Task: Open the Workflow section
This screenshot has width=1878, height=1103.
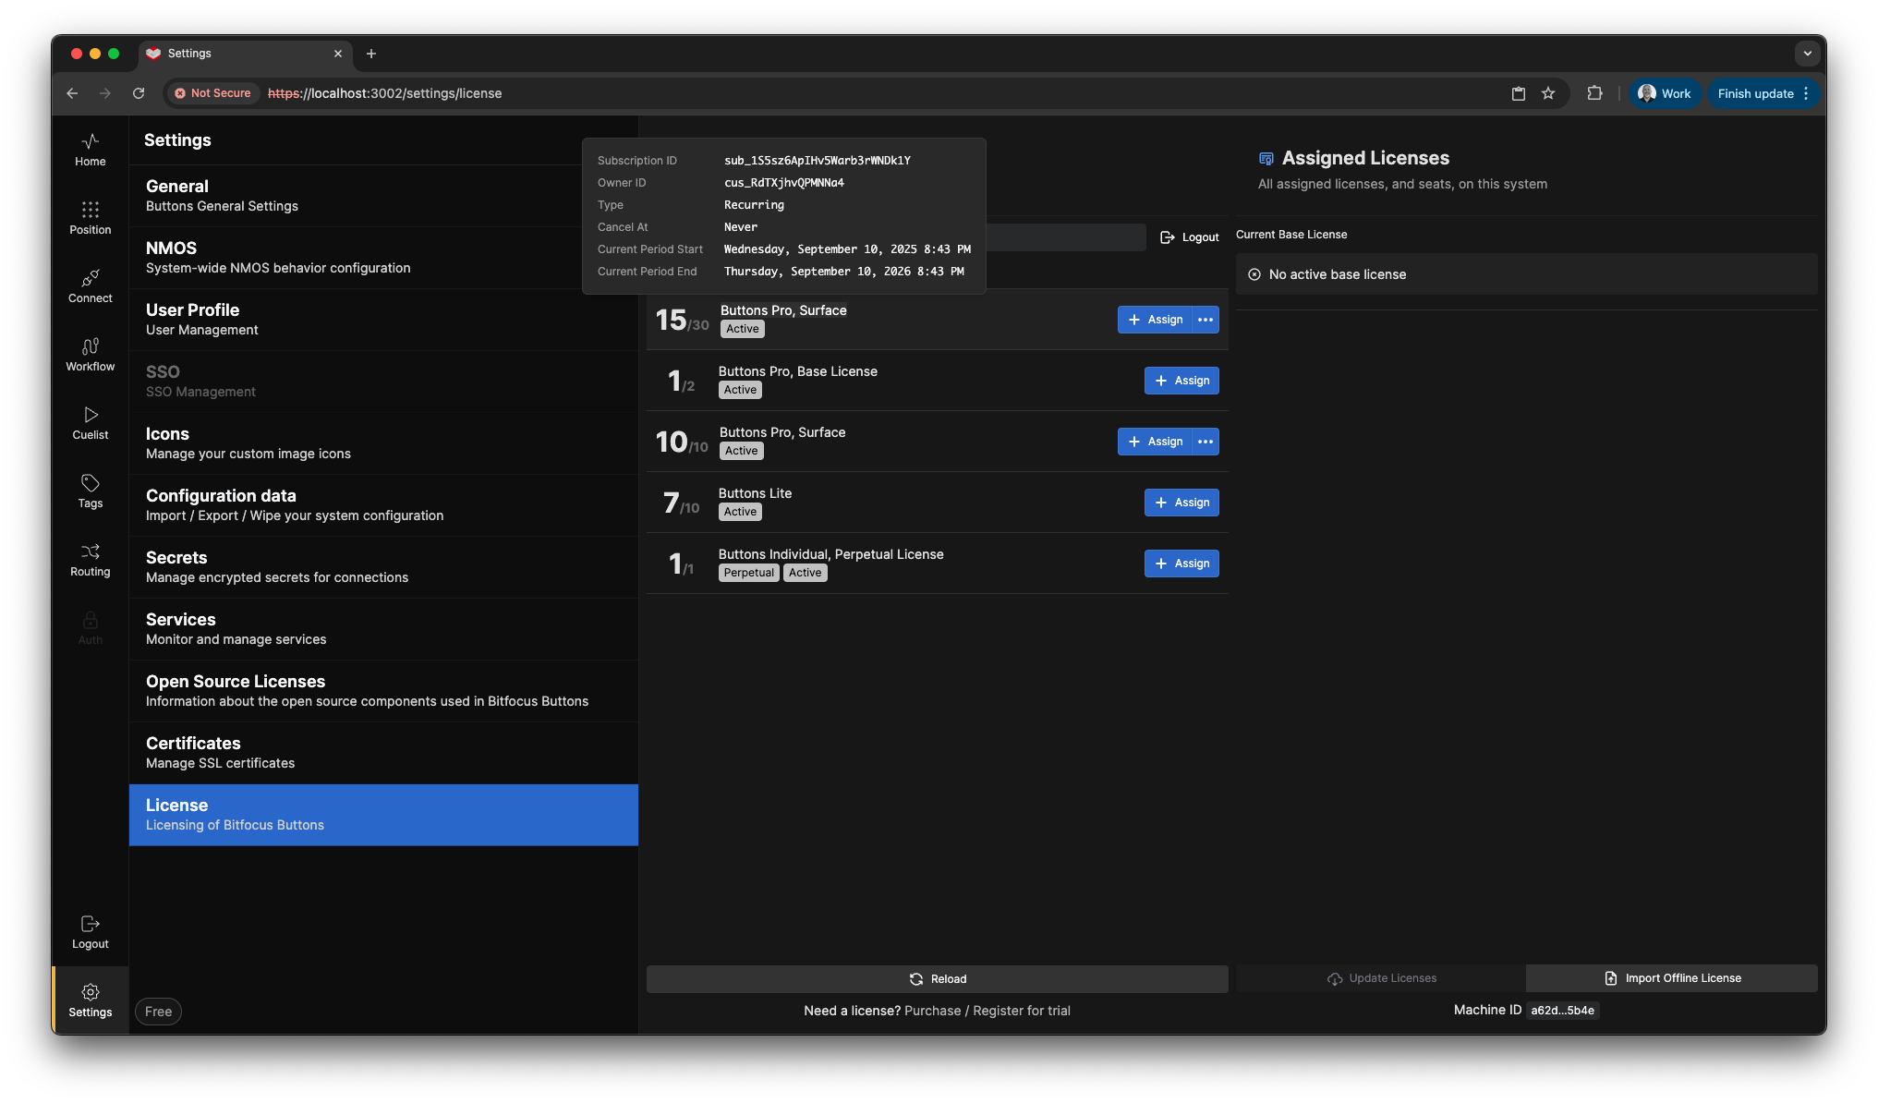Action: click(x=90, y=355)
